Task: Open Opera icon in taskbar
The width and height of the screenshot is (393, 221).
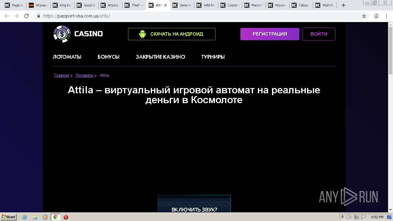Action: 66,217
